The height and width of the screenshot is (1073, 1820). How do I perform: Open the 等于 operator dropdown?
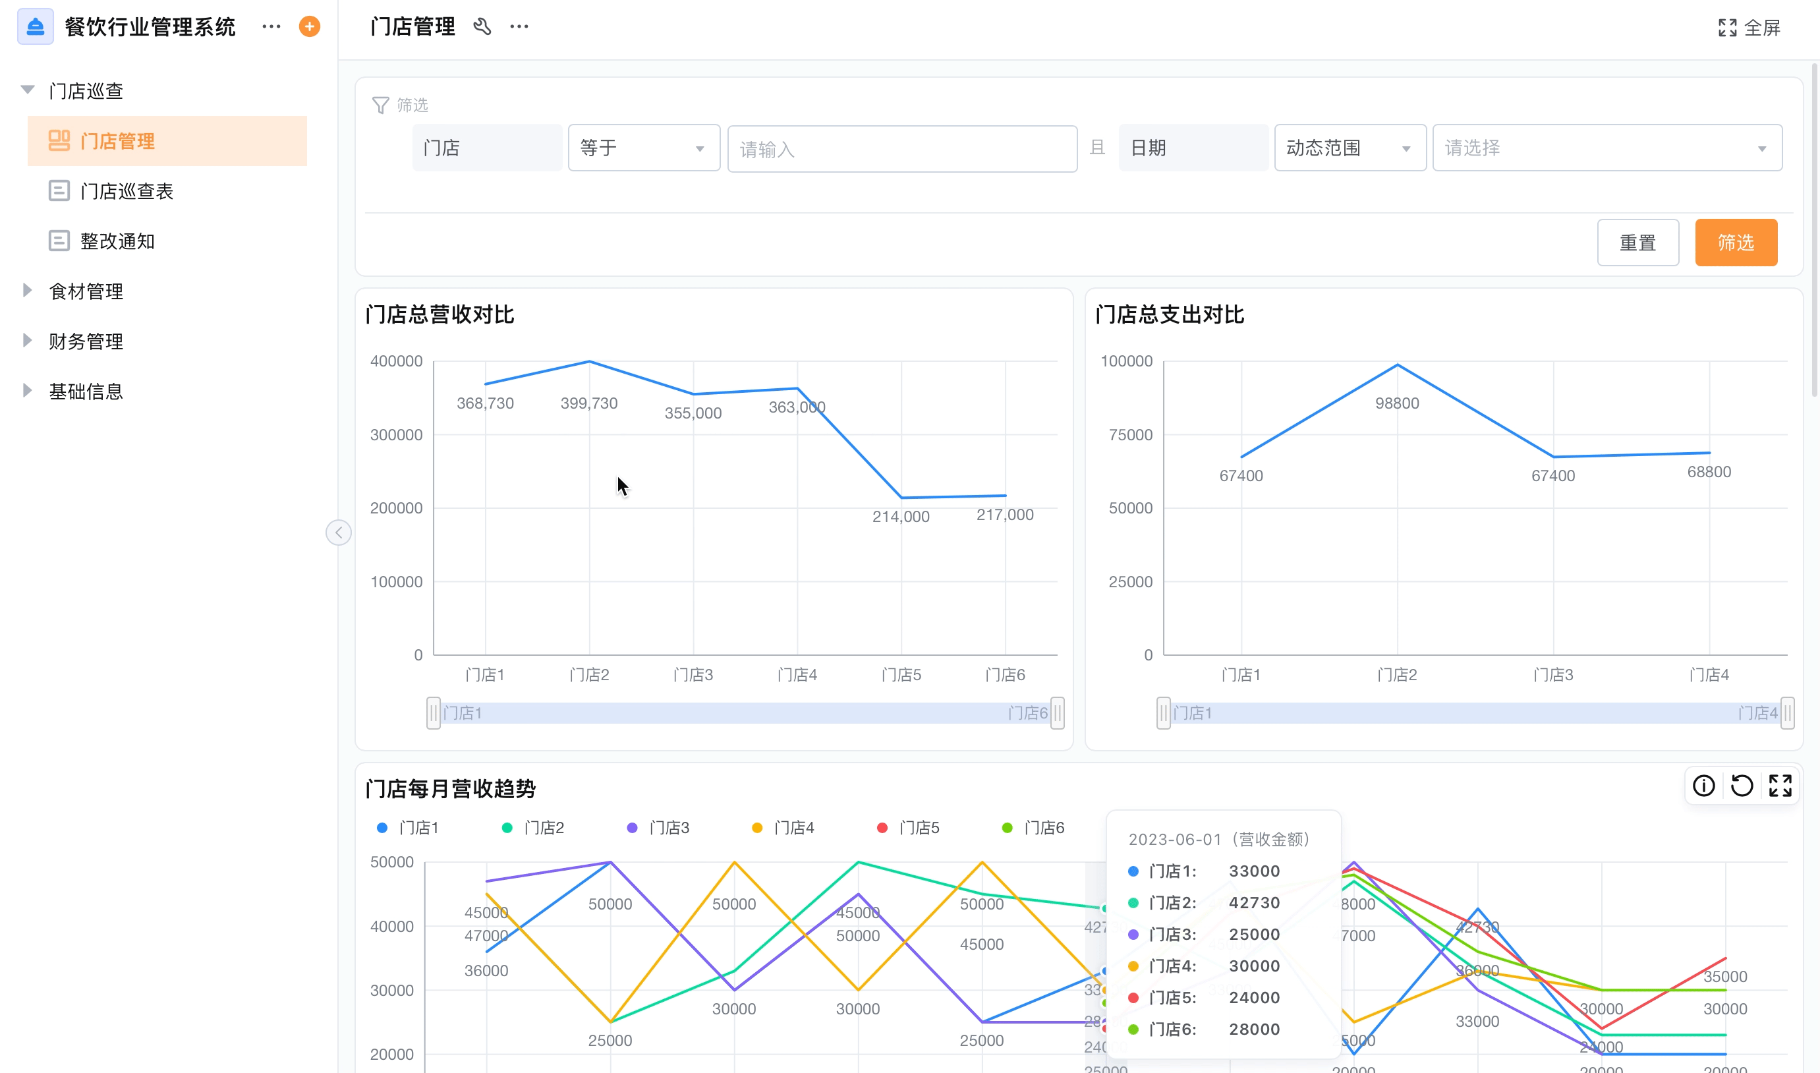pyautogui.click(x=643, y=148)
